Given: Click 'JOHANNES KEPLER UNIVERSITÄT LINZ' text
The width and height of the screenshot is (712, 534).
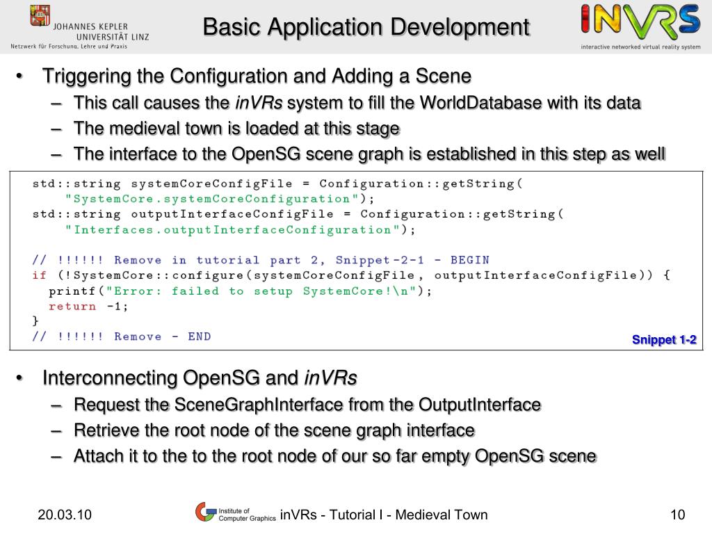Looking at the screenshot, I should point(101,32).
